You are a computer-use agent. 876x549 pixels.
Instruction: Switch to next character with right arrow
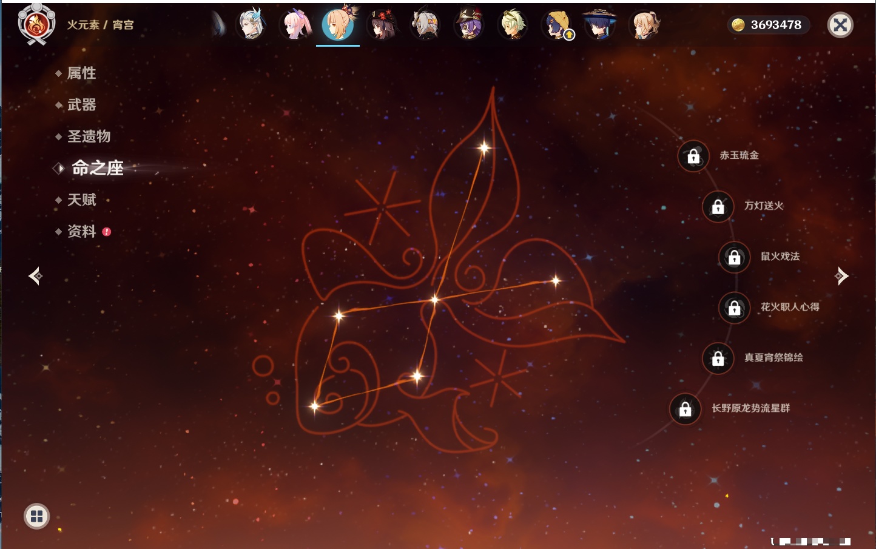[841, 276]
